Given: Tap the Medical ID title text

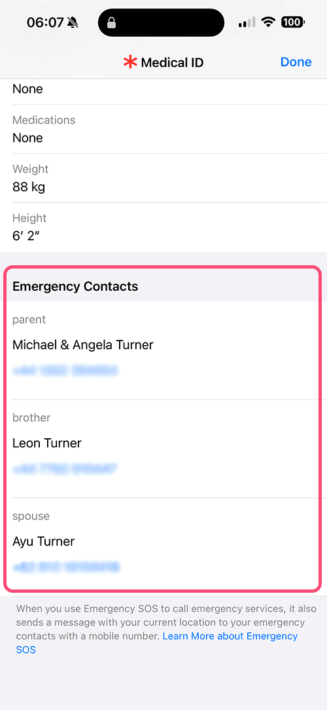Looking at the screenshot, I should coord(172,62).
